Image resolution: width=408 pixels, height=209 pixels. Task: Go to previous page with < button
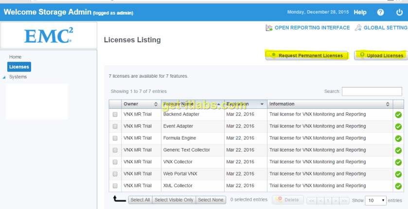pyautogui.click(x=320, y=201)
